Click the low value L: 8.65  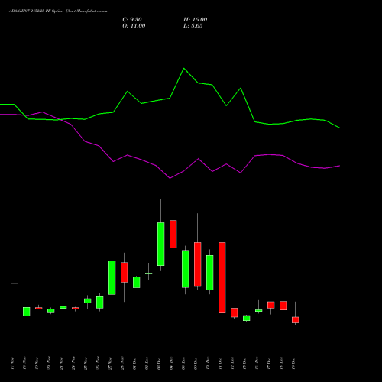tap(193, 26)
